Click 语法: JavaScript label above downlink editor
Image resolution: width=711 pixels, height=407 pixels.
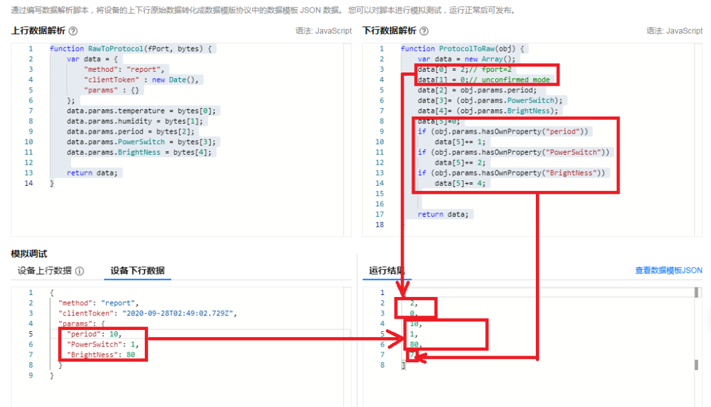[x=674, y=31]
